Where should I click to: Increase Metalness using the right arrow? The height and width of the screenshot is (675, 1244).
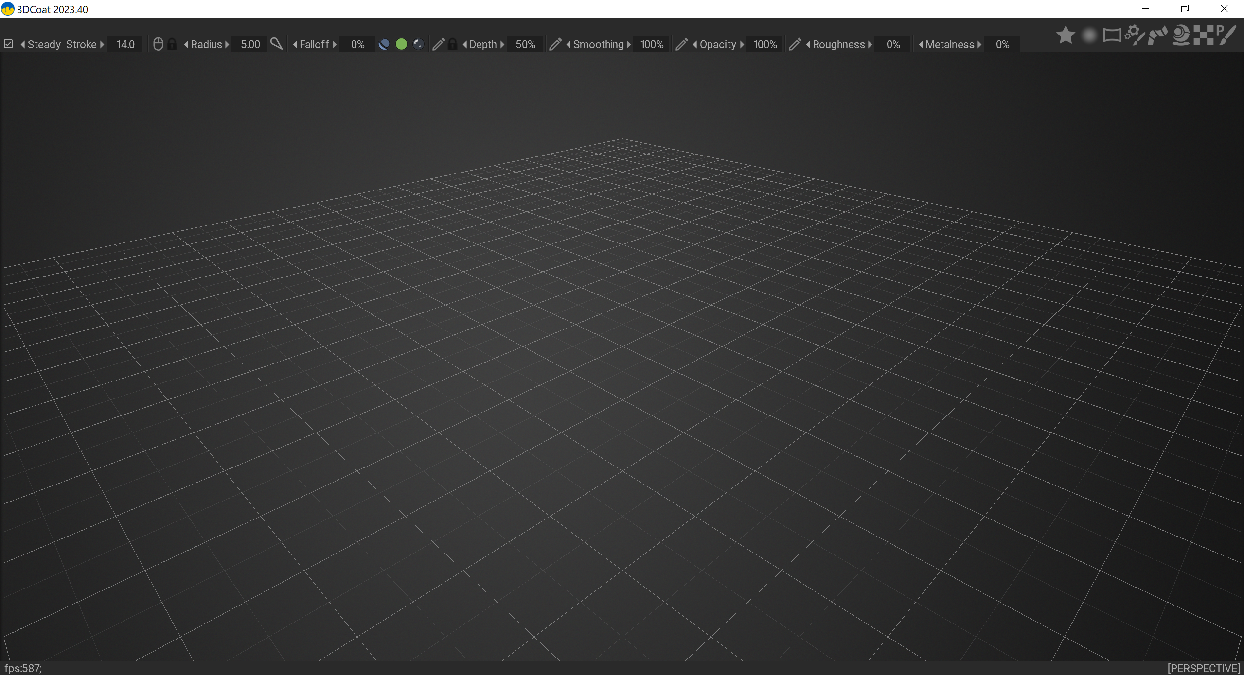coord(979,44)
